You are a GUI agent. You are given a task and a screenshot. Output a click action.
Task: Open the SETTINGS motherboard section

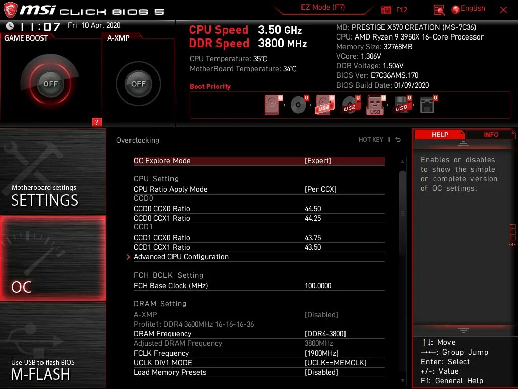tap(53, 171)
